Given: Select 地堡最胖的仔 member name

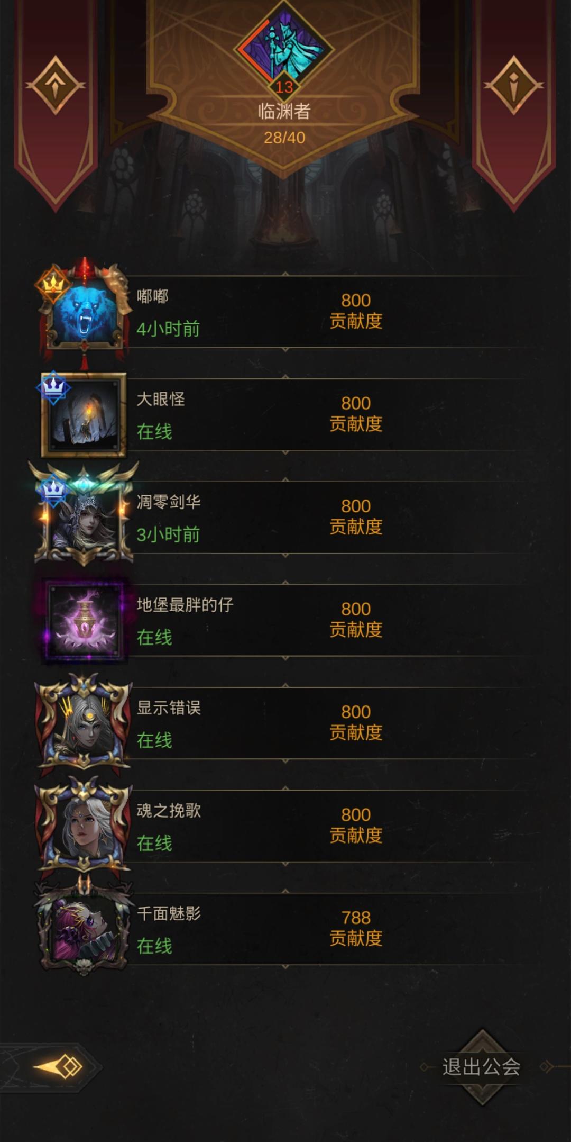Looking at the screenshot, I should point(185,604).
